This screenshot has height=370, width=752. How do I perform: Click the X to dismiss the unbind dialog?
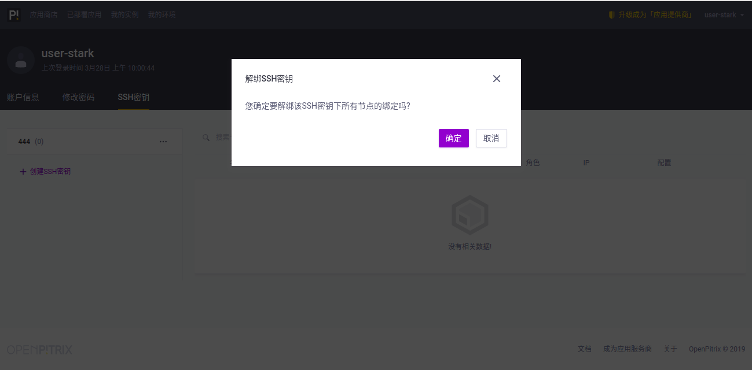496,79
